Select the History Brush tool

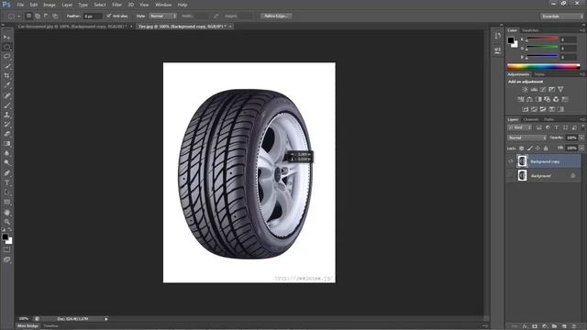6,125
